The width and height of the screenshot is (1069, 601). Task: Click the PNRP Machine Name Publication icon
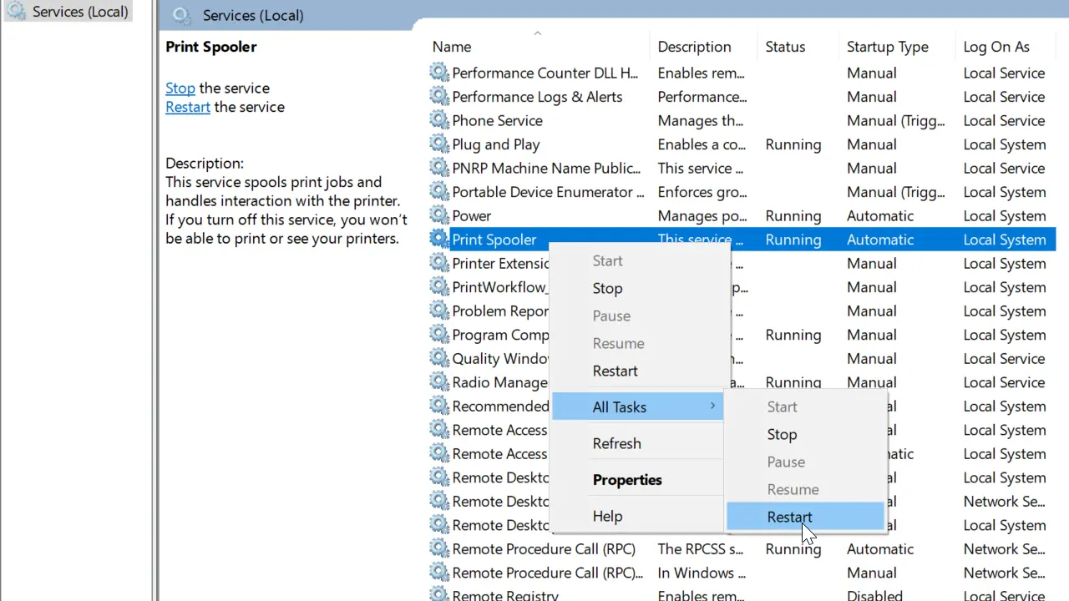pos(439,168)
